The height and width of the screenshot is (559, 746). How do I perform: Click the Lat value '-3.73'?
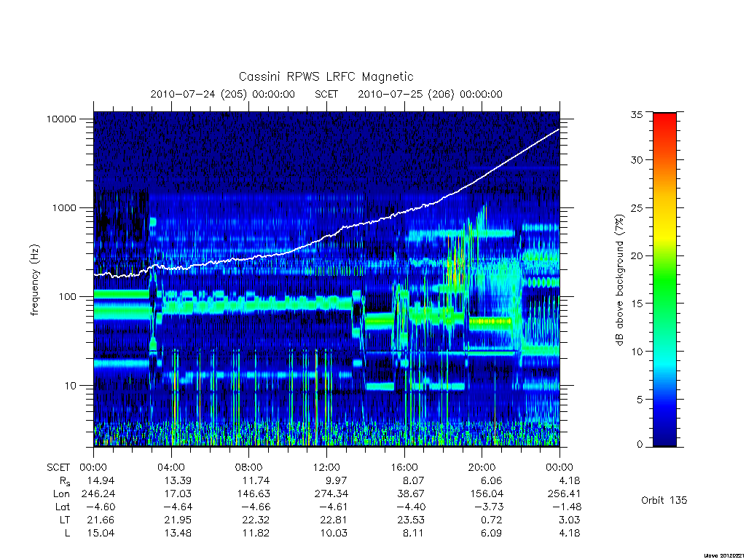[x=488, y=507]
